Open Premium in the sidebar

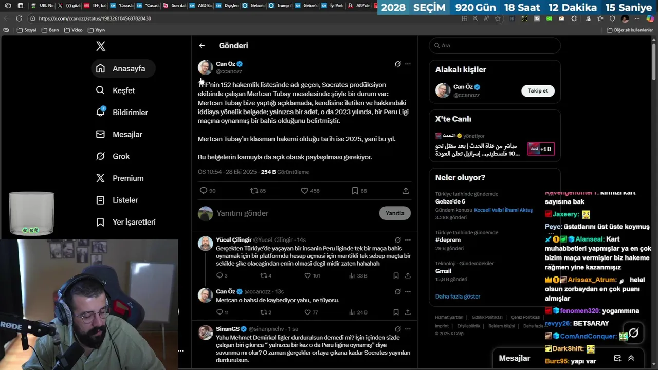click(x=120, y=178)
